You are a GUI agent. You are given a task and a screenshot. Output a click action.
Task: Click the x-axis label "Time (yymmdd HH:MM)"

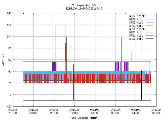pos(84,118)
